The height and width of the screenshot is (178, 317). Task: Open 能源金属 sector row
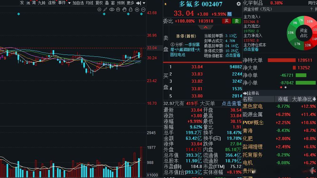tap(280, 114)
